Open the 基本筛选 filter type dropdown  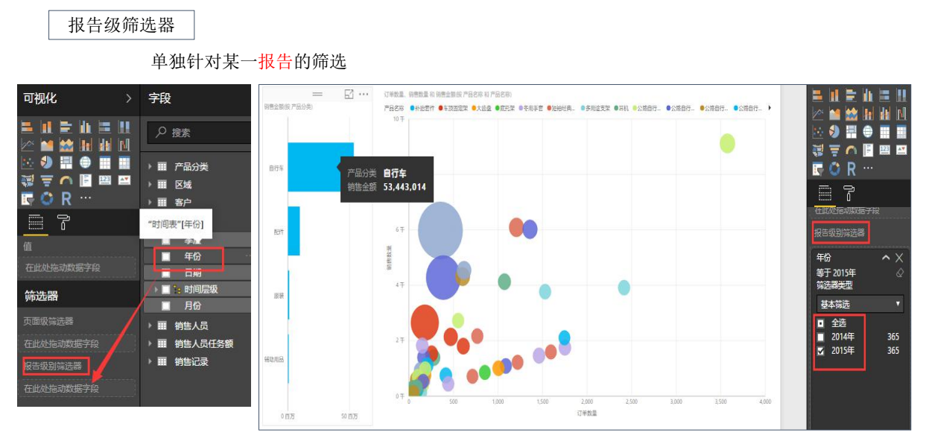pyautogui.click(x=860, y=304)
